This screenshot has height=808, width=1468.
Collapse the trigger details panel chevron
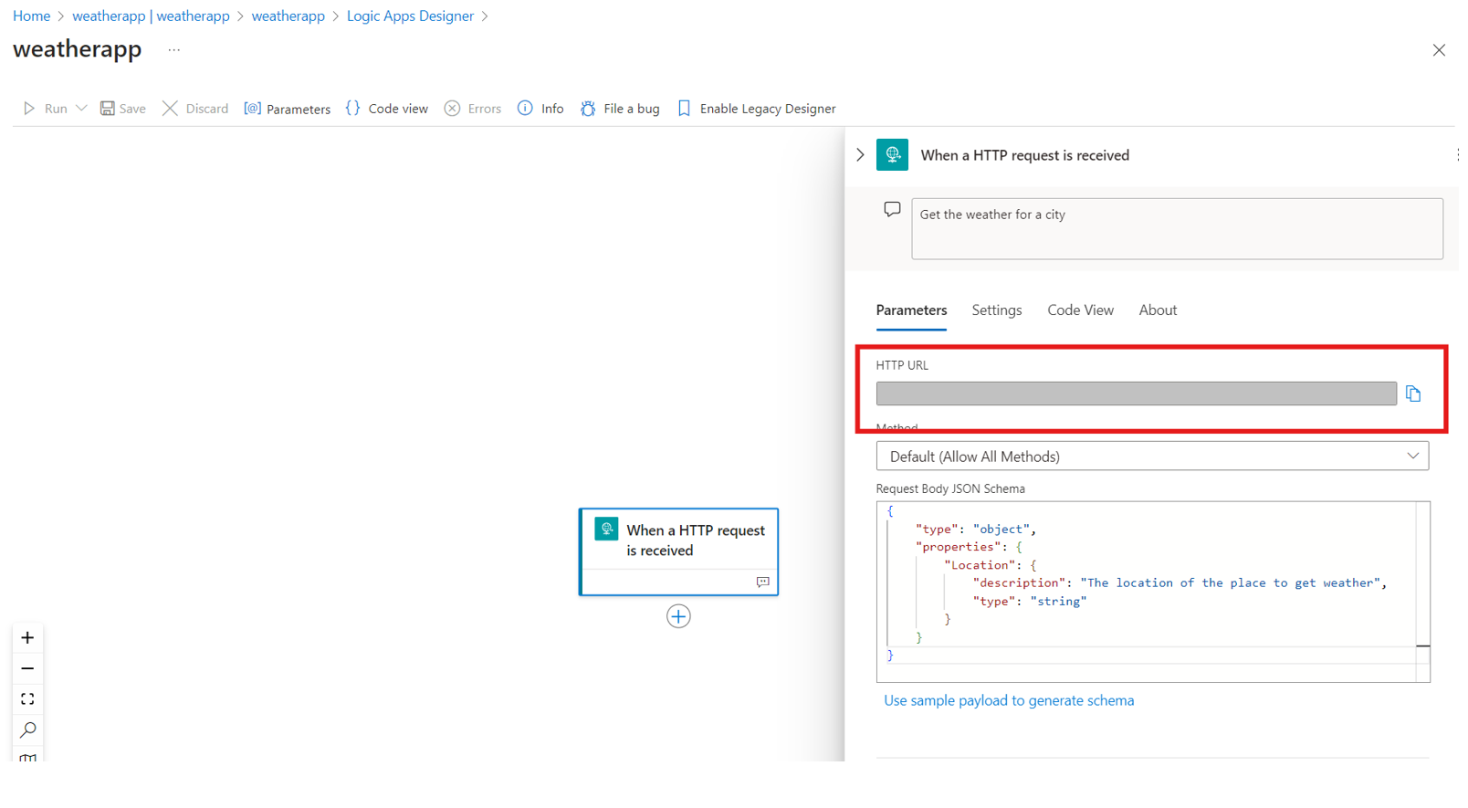(x=860, y=155)
